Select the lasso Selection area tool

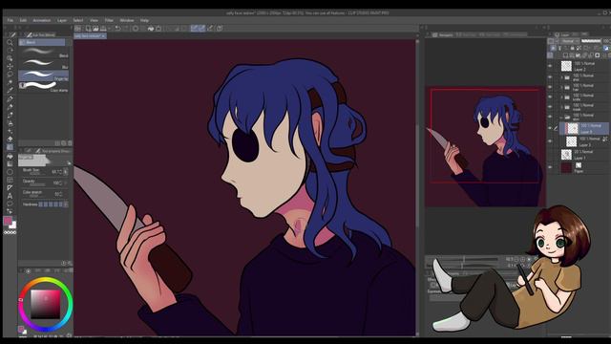pos(10,75)
